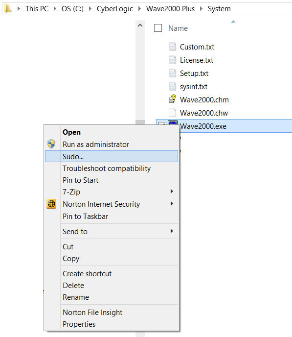
Task: Click the Norton Internet Security globe icon
Action: (x=51, y=204)
